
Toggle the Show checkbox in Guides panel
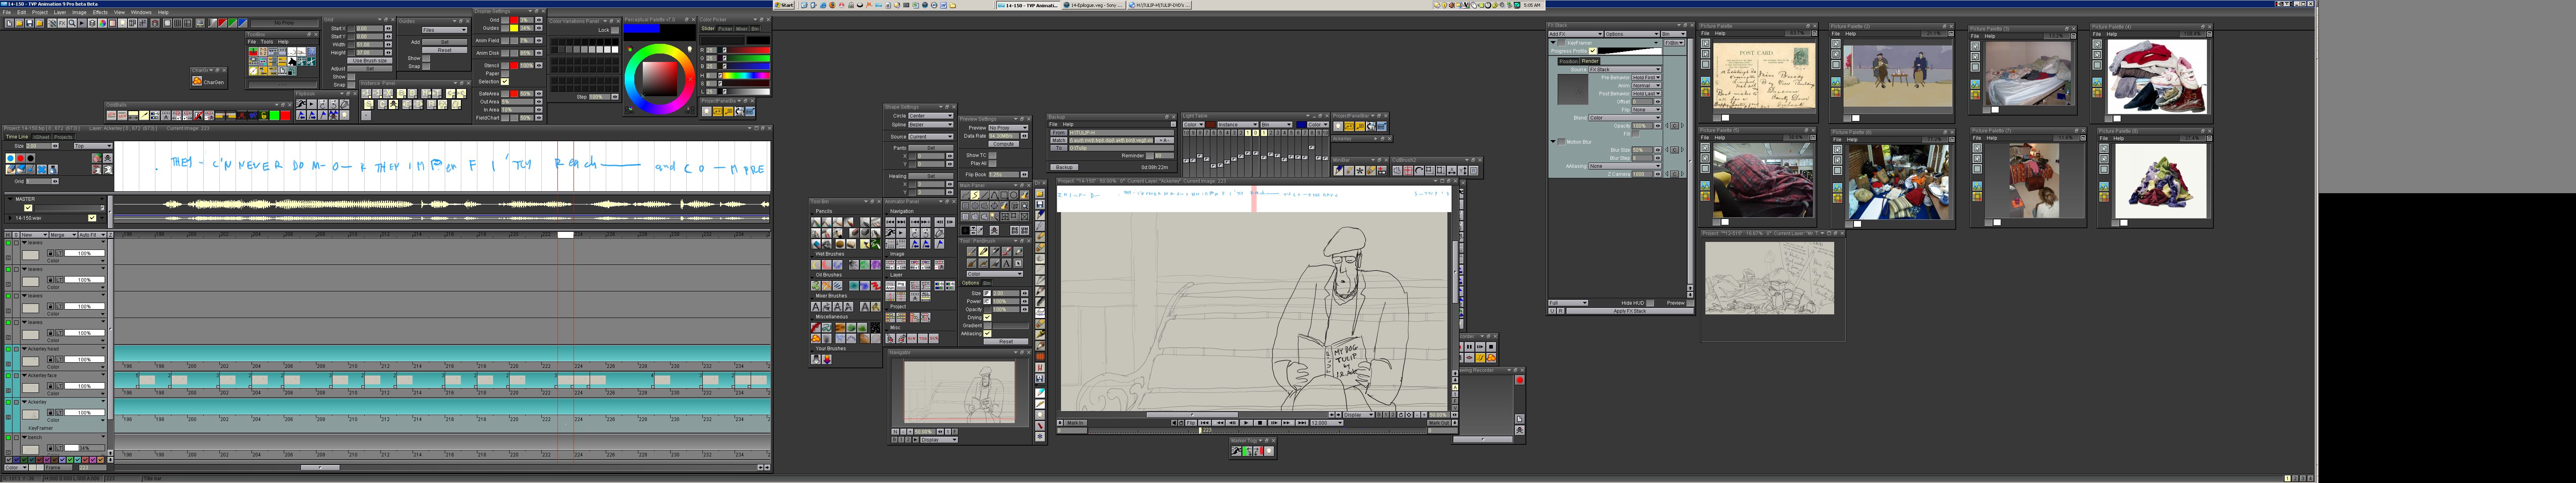[x=426, y=58]
